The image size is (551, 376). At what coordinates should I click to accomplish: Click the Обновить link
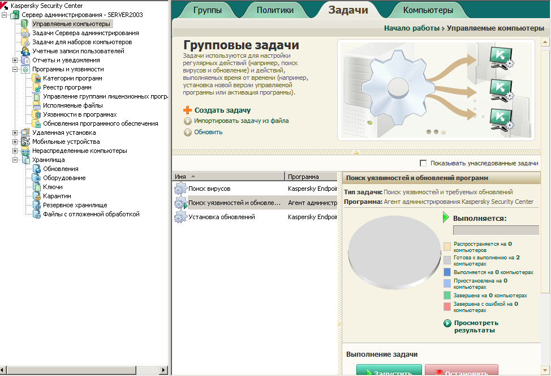(x=208, y=133)
